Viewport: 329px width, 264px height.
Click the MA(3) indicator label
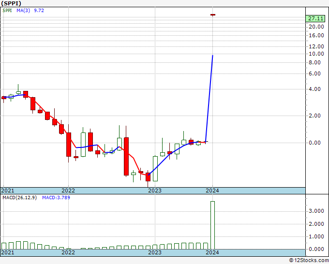coord(23,11)
